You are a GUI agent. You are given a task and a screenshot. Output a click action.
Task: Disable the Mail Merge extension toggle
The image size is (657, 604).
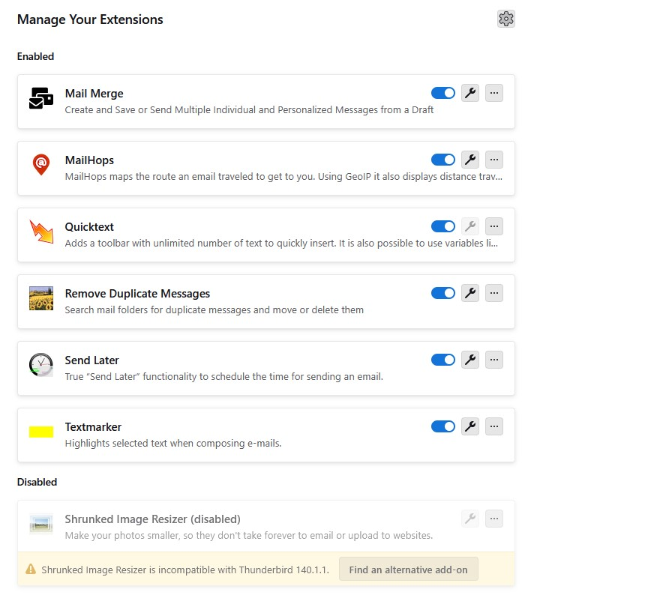pos(443,93)
